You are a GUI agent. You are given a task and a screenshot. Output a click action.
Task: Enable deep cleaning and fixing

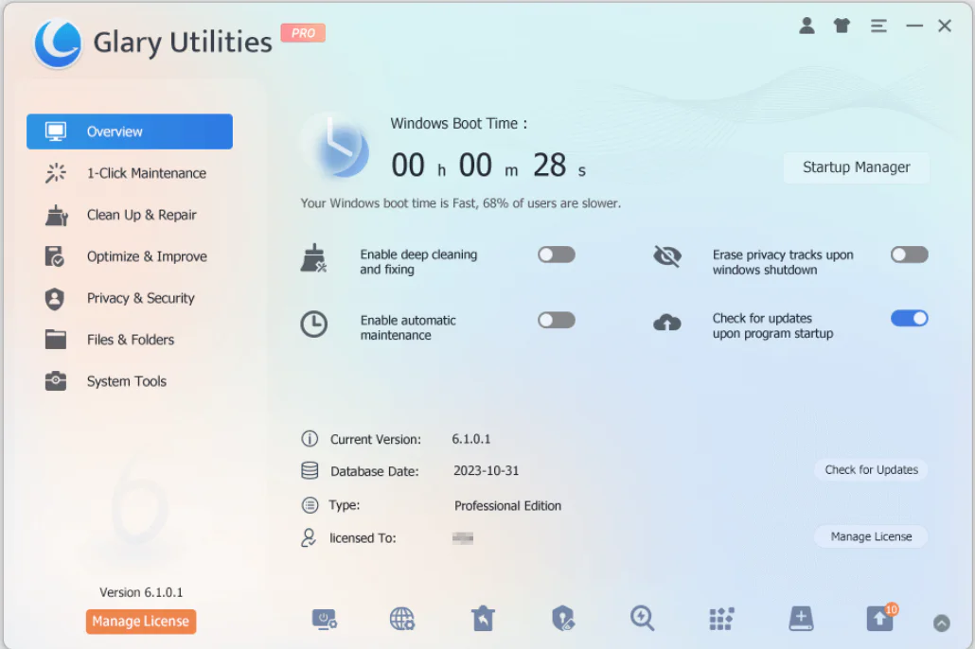(x=556, y=254)
